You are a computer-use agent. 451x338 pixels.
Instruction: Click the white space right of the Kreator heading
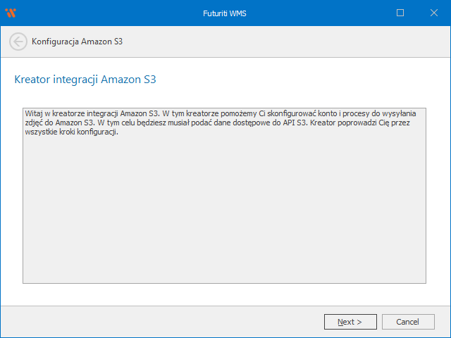[x=303, y=80]
